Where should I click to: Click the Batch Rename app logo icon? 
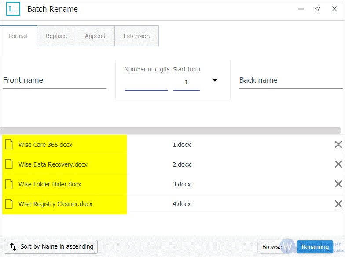click(x=13, y=9)
